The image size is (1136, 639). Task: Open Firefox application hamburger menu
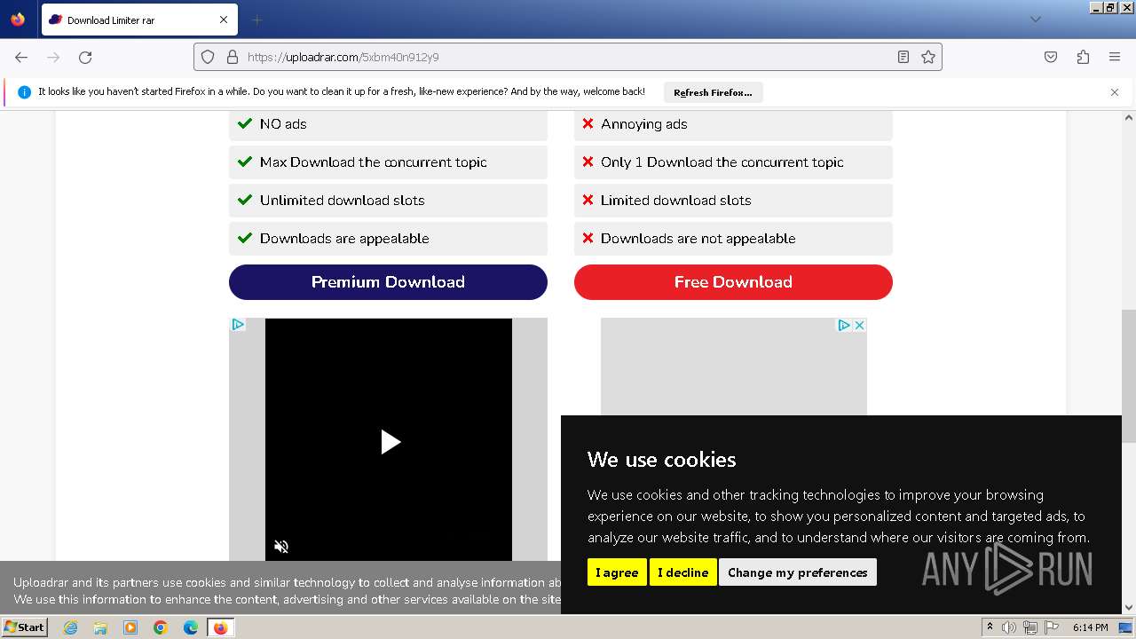click(1115, 57)
